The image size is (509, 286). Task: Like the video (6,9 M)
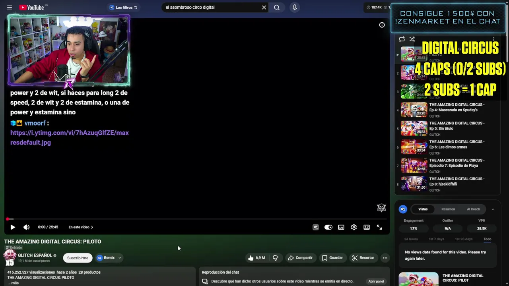[256, 258]
